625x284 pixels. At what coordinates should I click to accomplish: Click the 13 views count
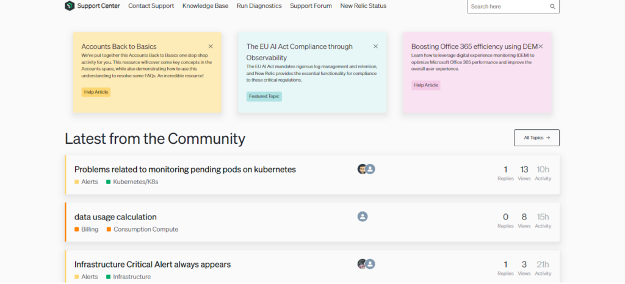pyautogui.click(x=524, y=169)
